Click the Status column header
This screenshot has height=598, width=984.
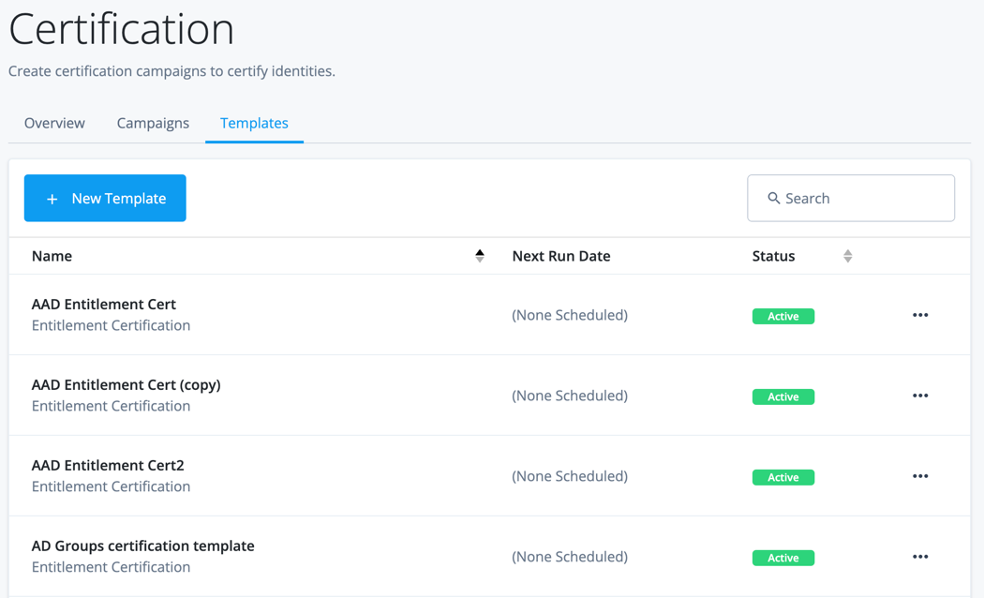click(773, 256)
